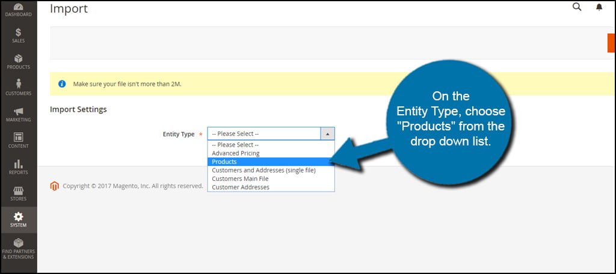Click the search magnifier icon
Image resolution: width=616 pixels, height=274 pixels.
point(577,7)
